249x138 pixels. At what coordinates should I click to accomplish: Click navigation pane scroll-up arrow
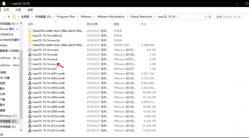click(21, 23)
